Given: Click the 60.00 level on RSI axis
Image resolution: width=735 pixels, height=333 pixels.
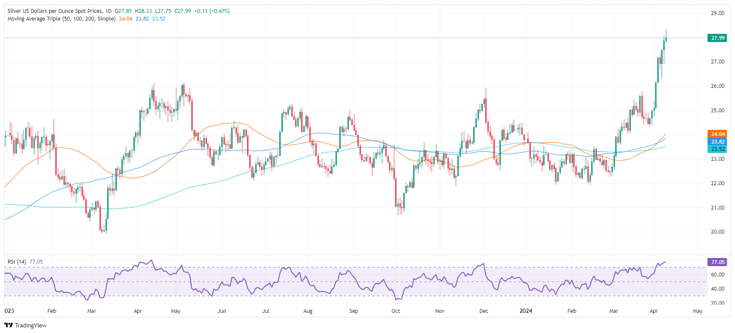Looking at the screenshot, I should 717,275.
